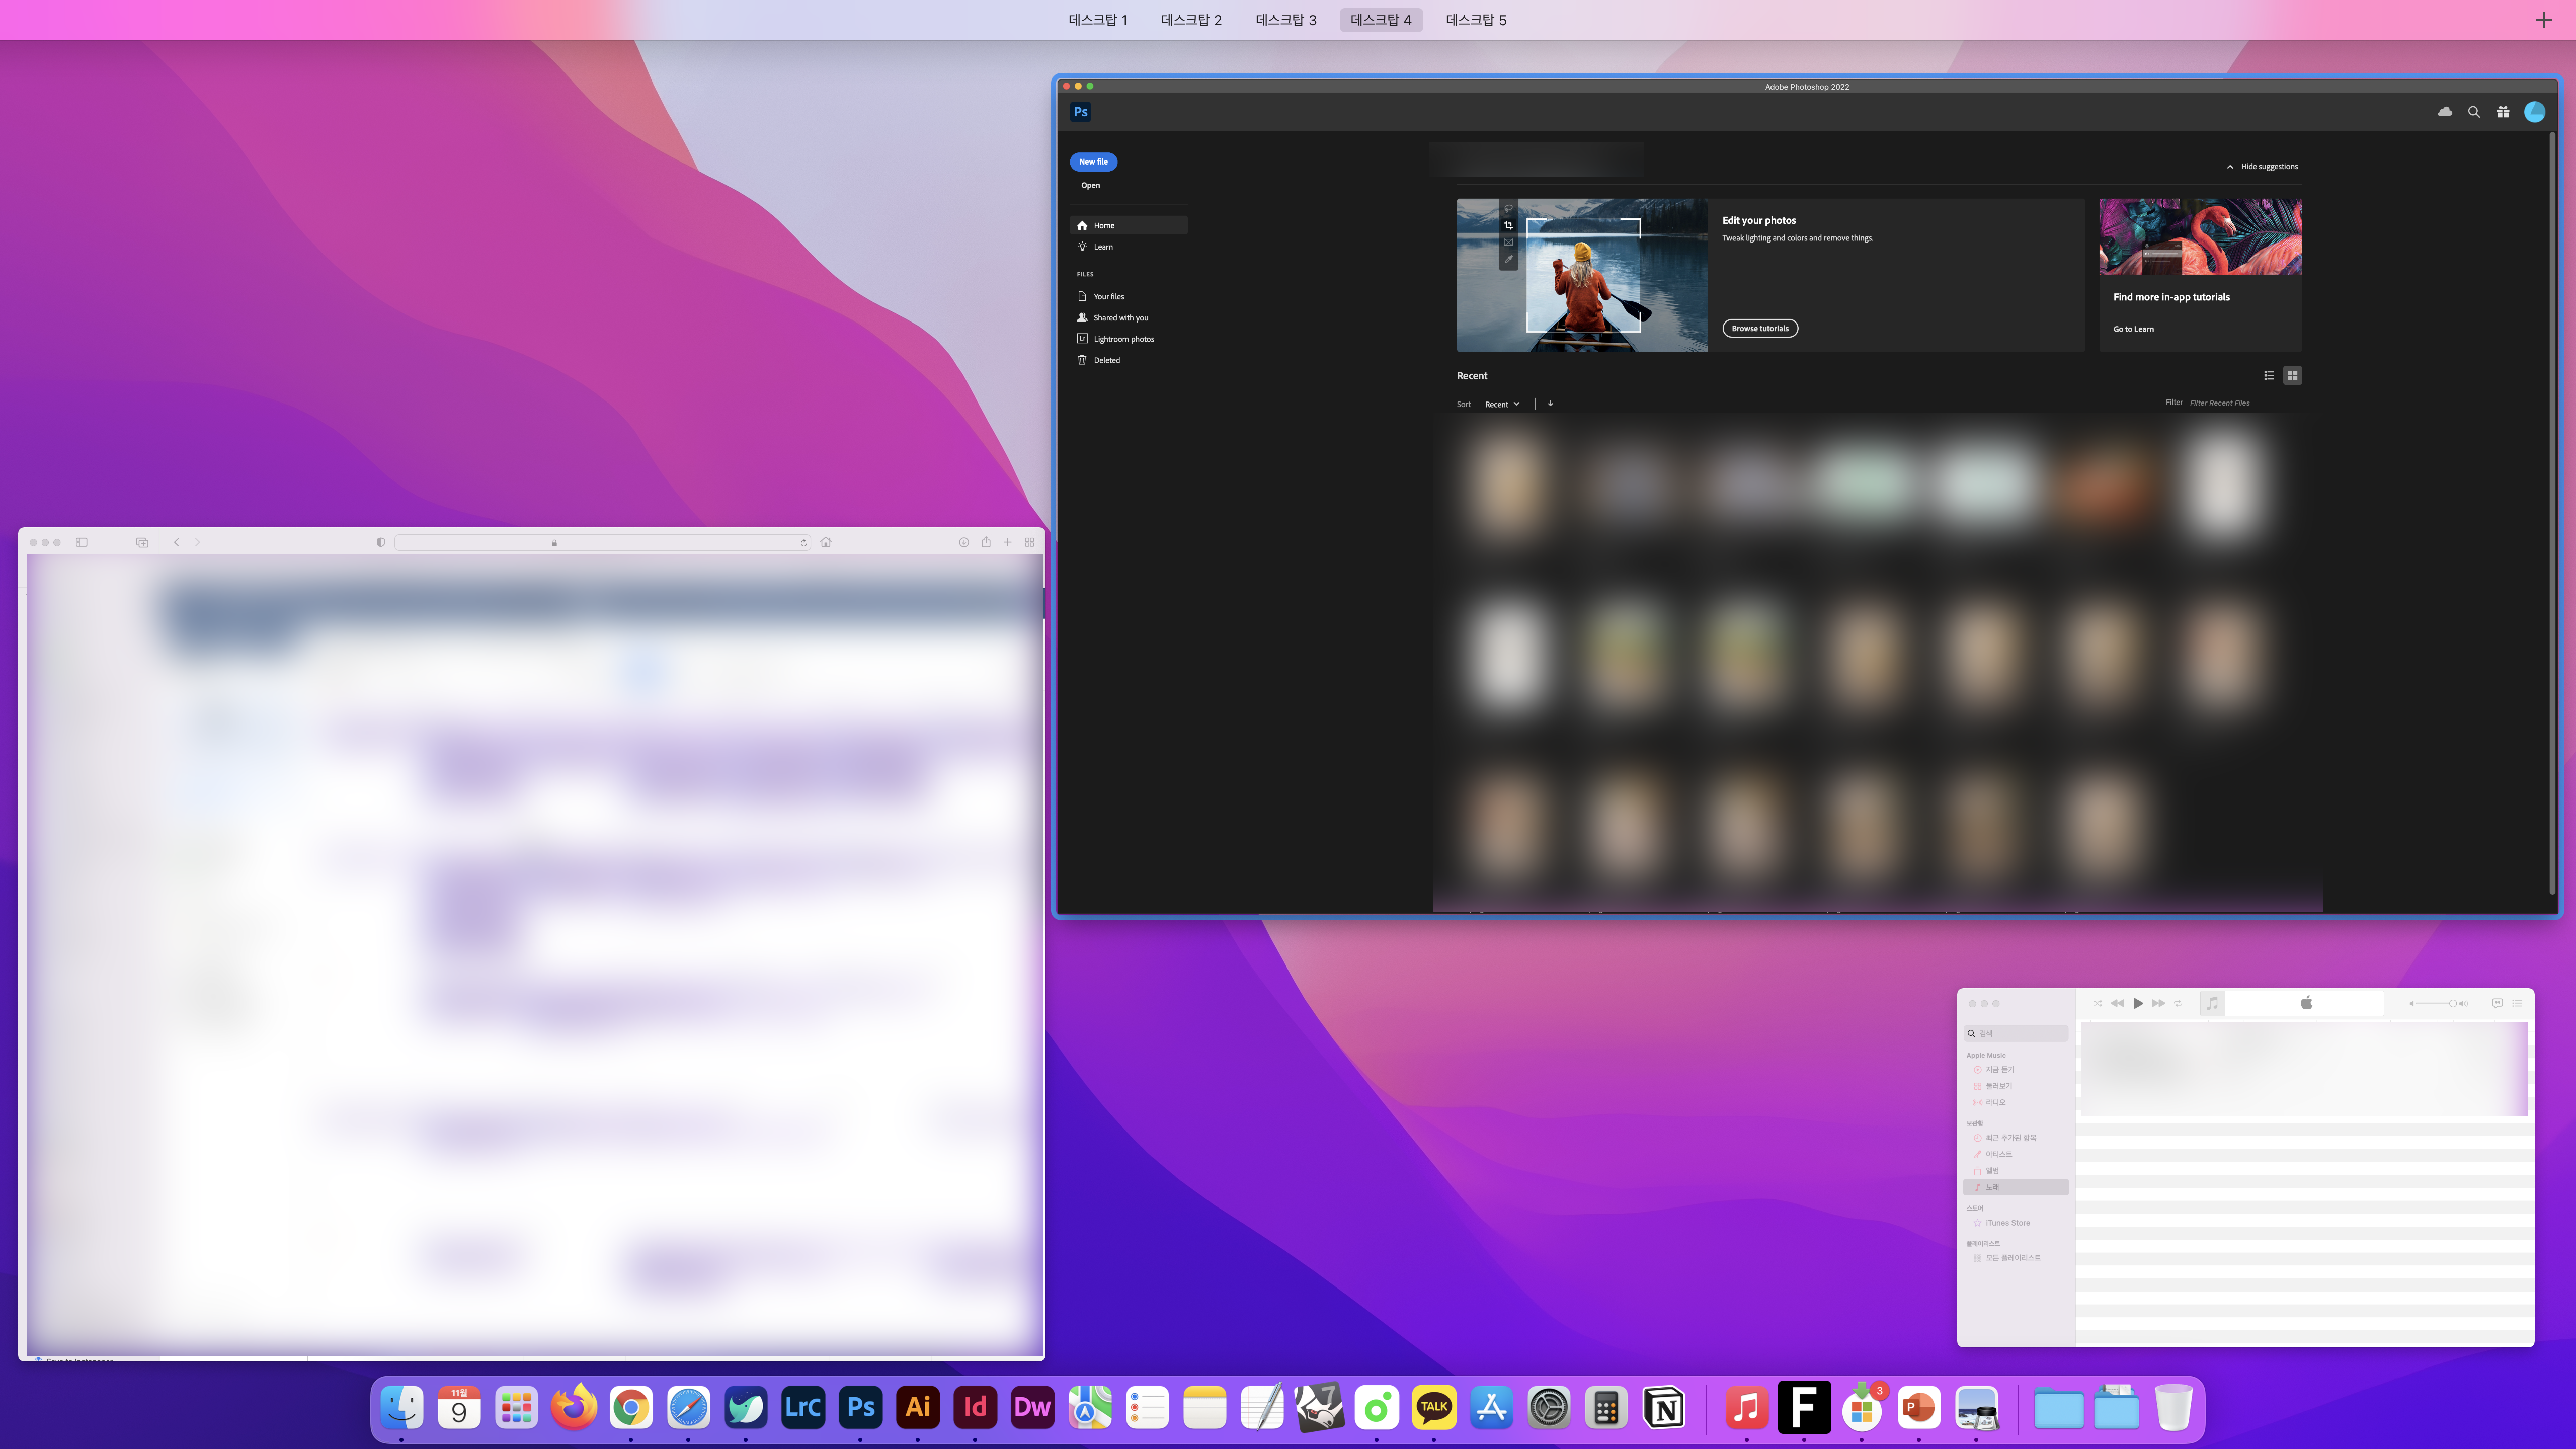
Task: Toggle sort direction arrow in Recent
Action: [x=1550, y=404]
